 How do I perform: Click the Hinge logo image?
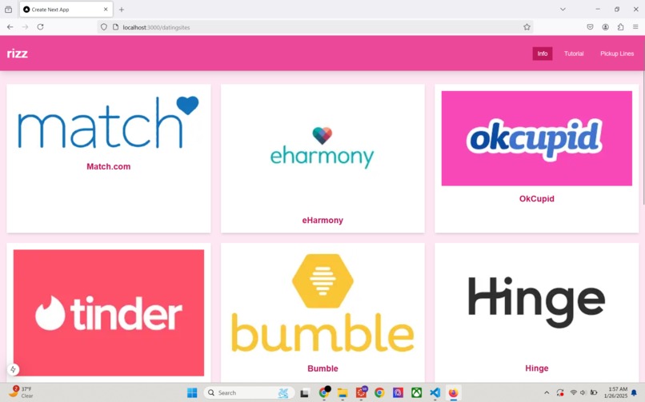pos(536,302)
